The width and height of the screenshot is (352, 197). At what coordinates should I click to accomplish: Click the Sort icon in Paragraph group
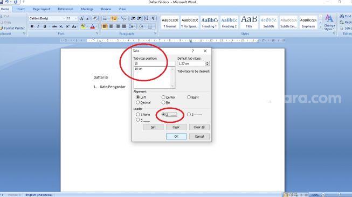[146, 18]
